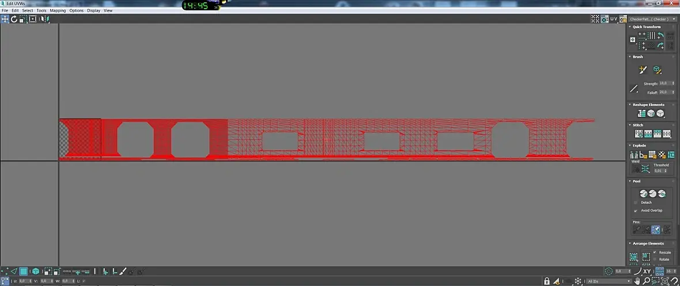Toggle Select By Element UV mode
This screenshot has width=680, height=286.
coord(36,271)
